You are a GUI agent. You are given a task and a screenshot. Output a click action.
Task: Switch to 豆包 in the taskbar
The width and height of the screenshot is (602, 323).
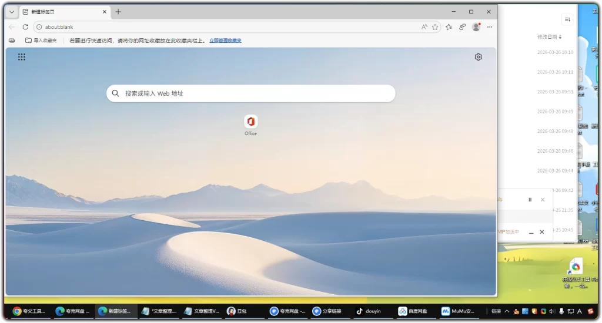237,311
